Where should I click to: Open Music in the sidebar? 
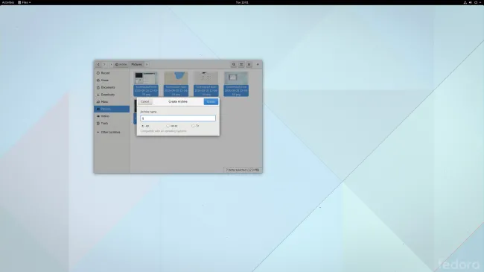coord(112,101)
